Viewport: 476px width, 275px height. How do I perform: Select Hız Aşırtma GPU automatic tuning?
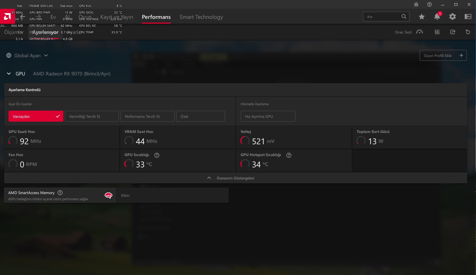pos(268,116)
